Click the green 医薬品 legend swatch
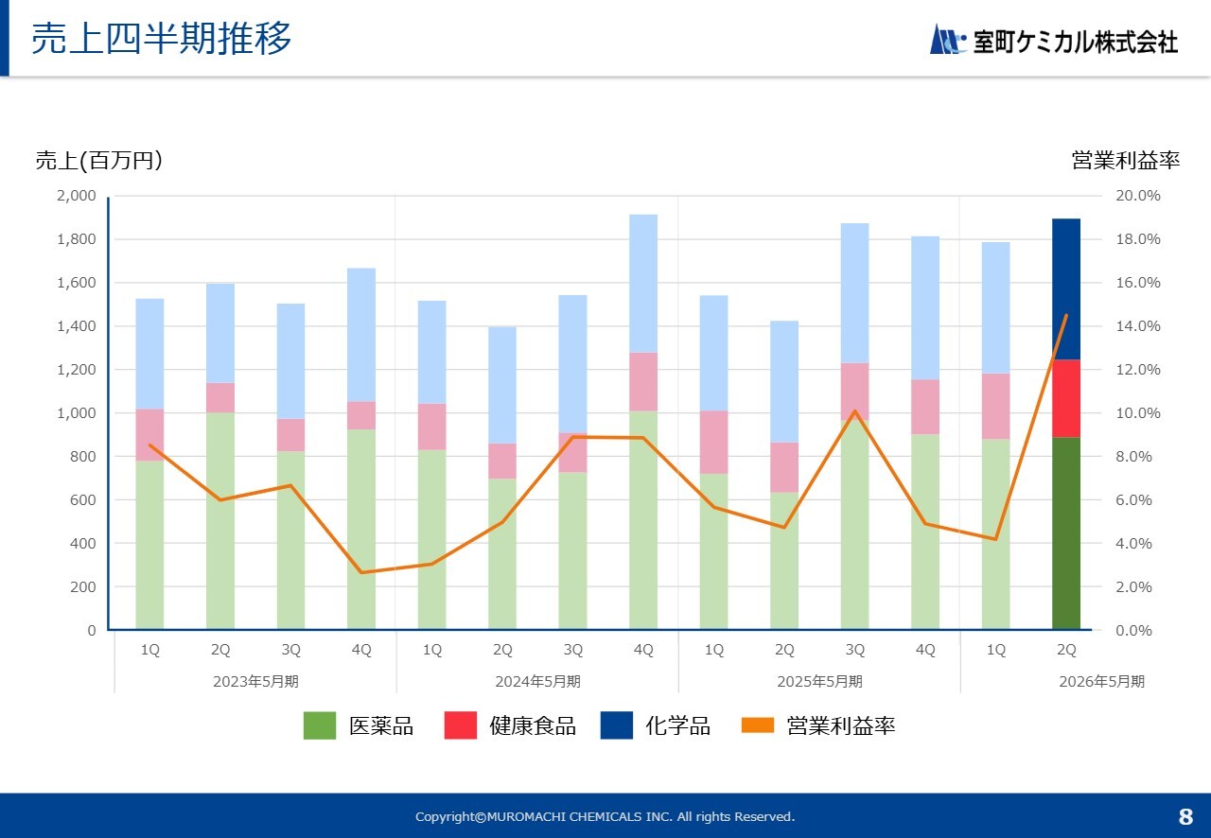The width and height of the screenshot is (1211, 838). coord(319,725)
